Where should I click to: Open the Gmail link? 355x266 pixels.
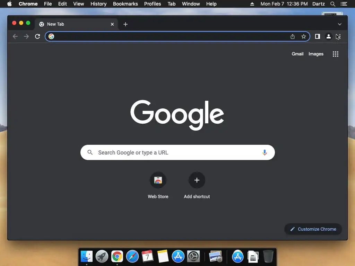tap(297, 54)
